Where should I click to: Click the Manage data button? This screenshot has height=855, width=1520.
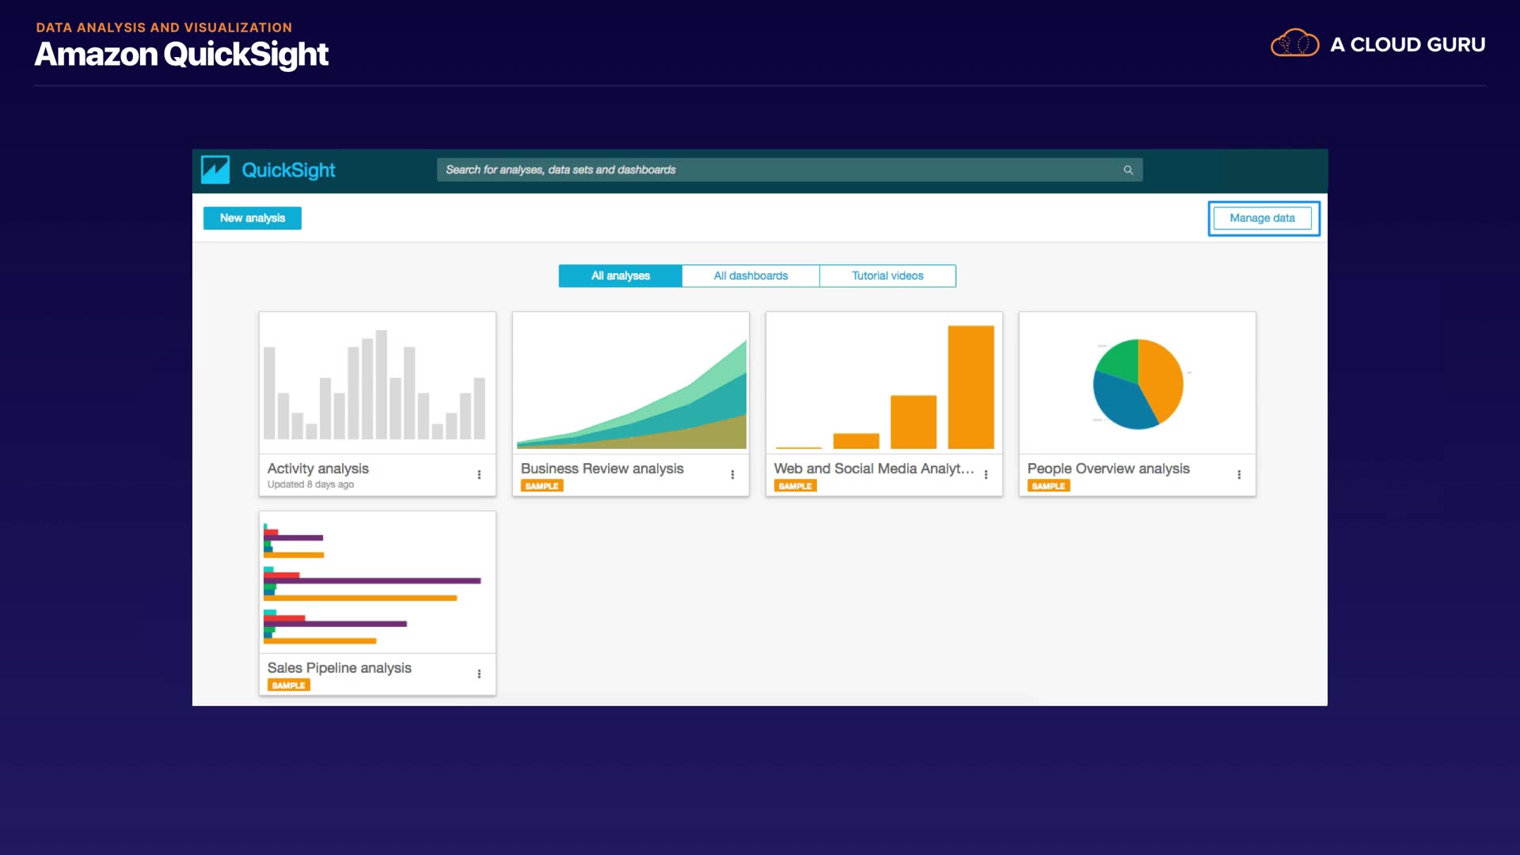tap(1262, 218)
